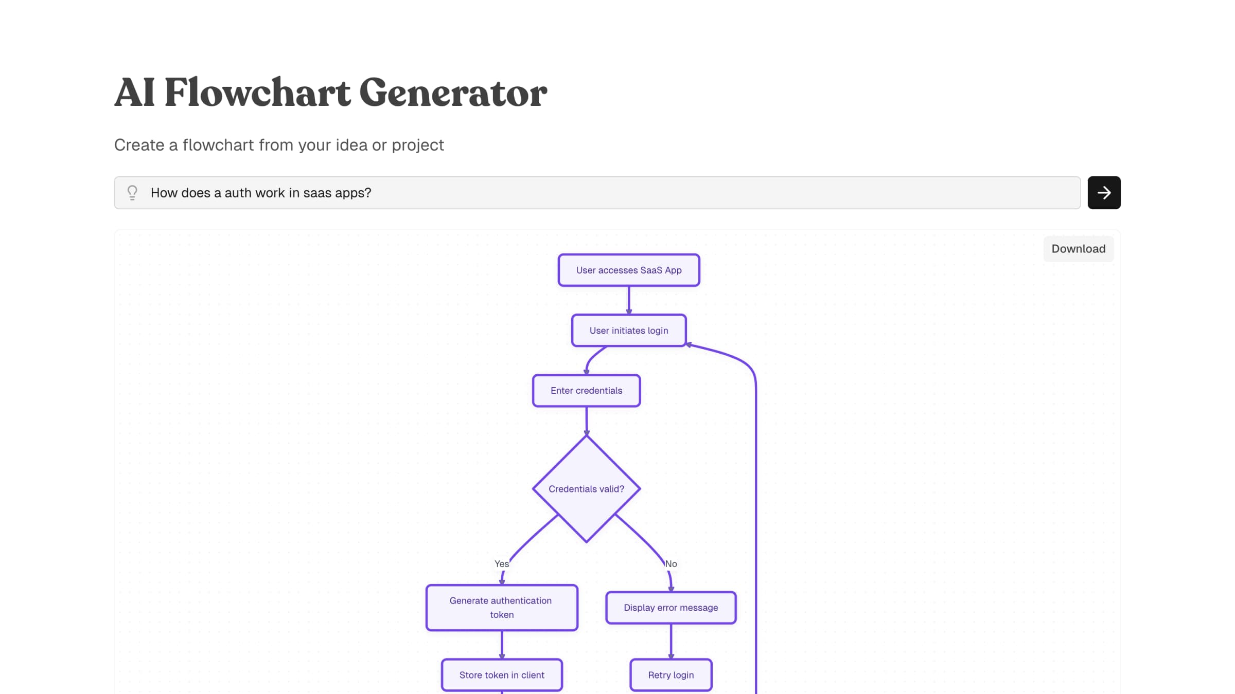Select the 'Store token in client' node
Screen dimensions: 1235x694
point(502,675)
